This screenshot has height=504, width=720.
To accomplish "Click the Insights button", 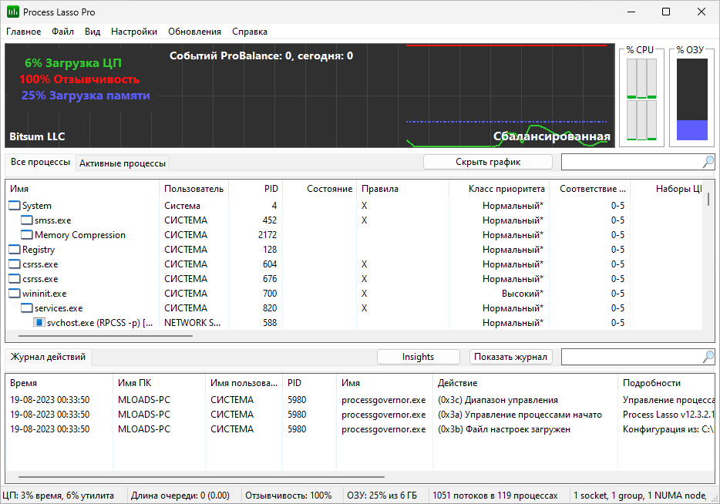I will [x=418, y=356].
